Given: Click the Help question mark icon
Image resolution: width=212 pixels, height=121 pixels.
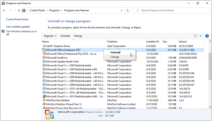Looking at the screenshot, I should 207,36.
